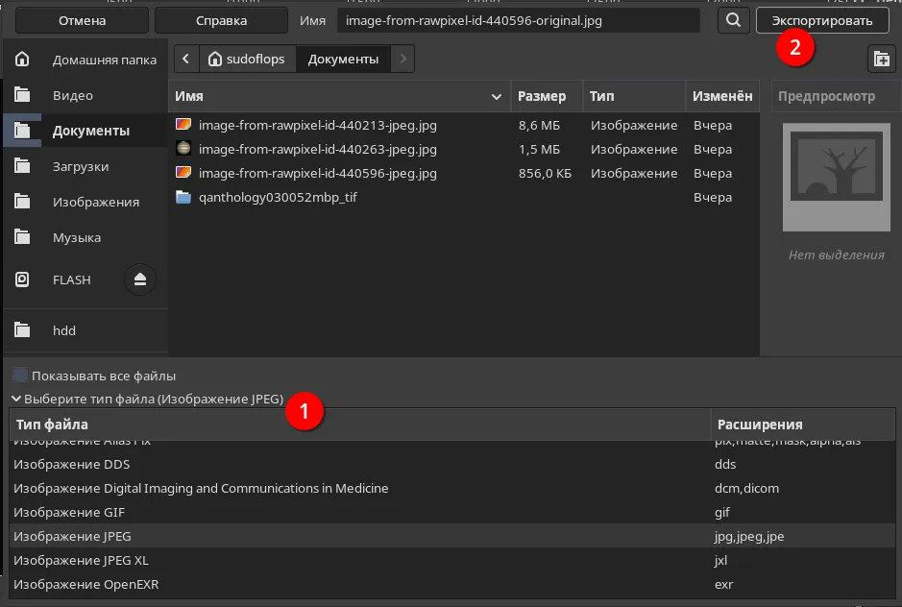Screen dimensions: 902x607
Task: Eject the FLASH drive
Action: [x=140, y=279]
